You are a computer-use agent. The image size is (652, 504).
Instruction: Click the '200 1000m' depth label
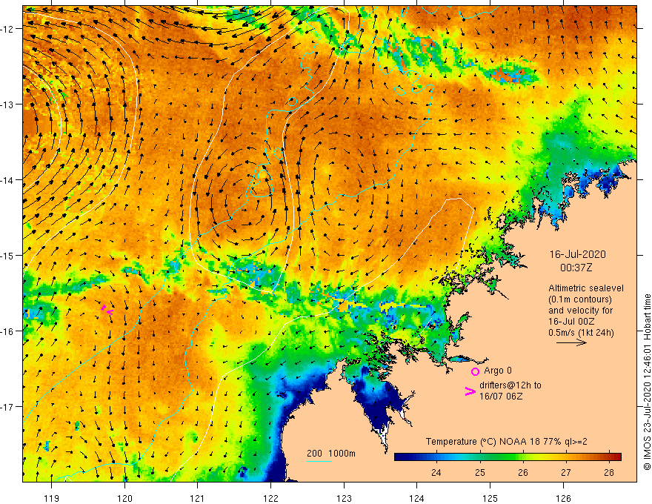pyautogui.click(x=331, y=454)
